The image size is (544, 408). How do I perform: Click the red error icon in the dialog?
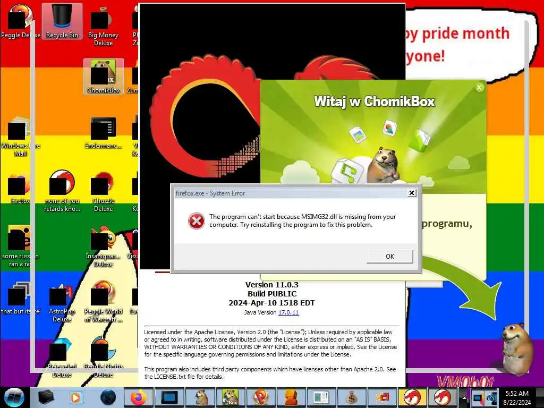[x=196, y=221]
